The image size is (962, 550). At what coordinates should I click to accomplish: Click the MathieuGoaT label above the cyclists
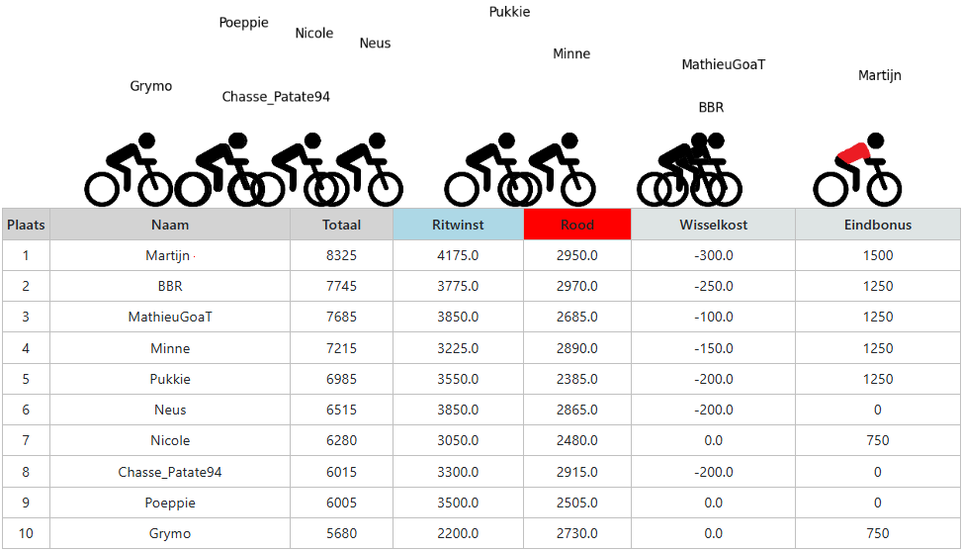click(724, 64)
